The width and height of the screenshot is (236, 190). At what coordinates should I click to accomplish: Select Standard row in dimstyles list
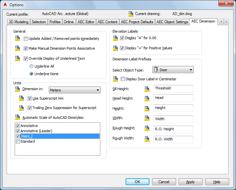coord(57,141)
